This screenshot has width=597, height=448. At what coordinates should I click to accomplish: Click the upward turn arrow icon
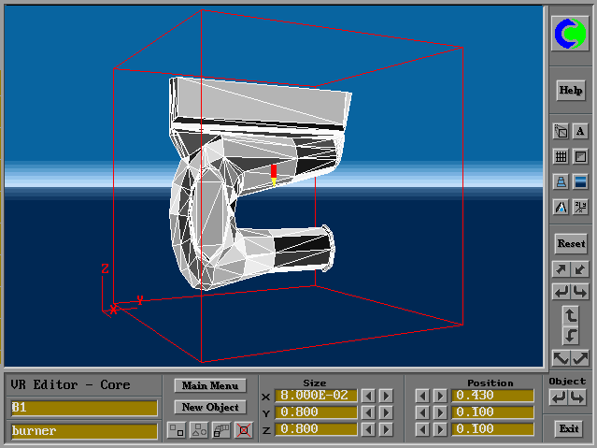(571, 314)
